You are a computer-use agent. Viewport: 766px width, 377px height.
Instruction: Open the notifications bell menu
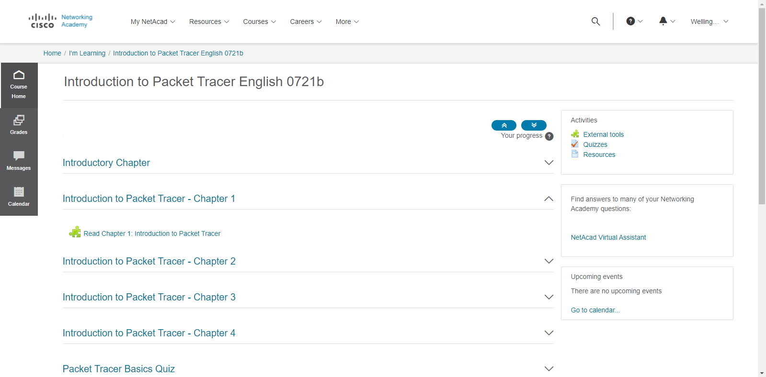tap(667, 21)
